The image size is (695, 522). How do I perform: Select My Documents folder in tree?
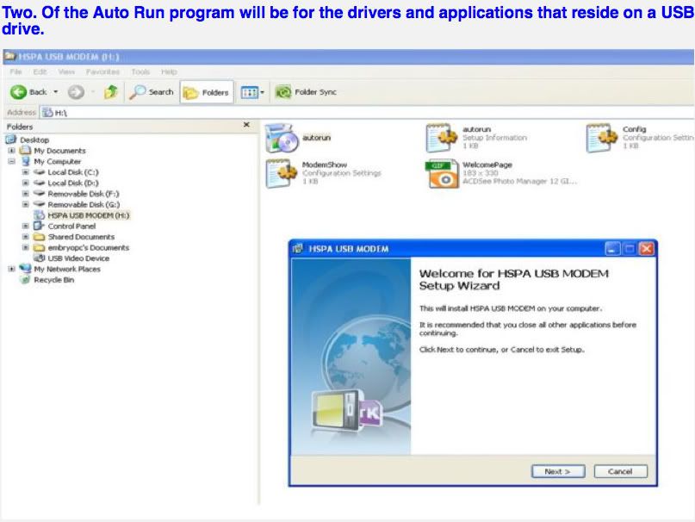53,151
